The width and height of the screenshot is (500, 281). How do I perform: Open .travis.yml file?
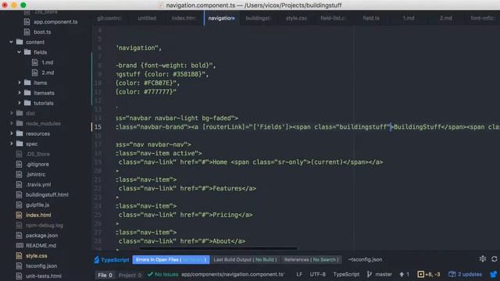[x=38, y=185]
